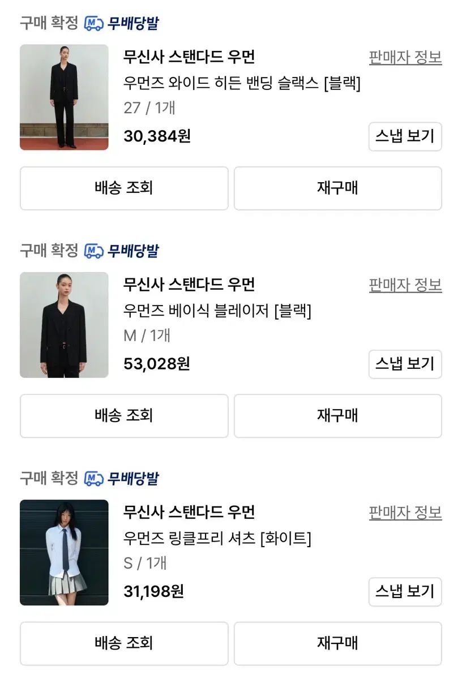The height and width of the screenshot is (679, 462).
Task: Open 우먼즈 베이식 블레이저 product title
Action: click(217, 311)
